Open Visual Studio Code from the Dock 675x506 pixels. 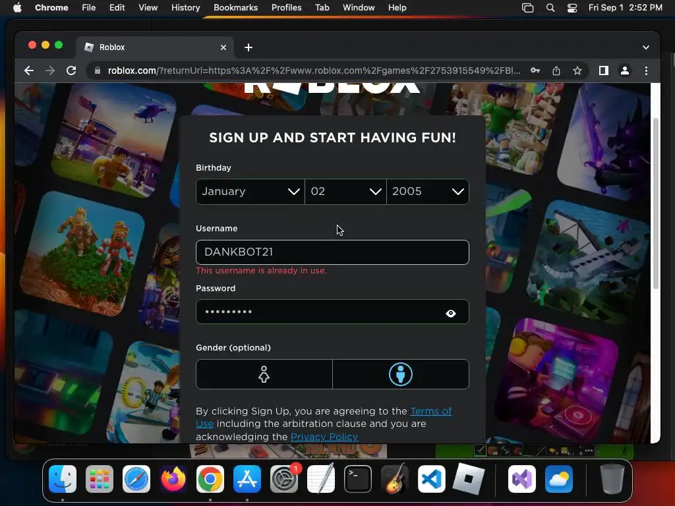[432, 479]
